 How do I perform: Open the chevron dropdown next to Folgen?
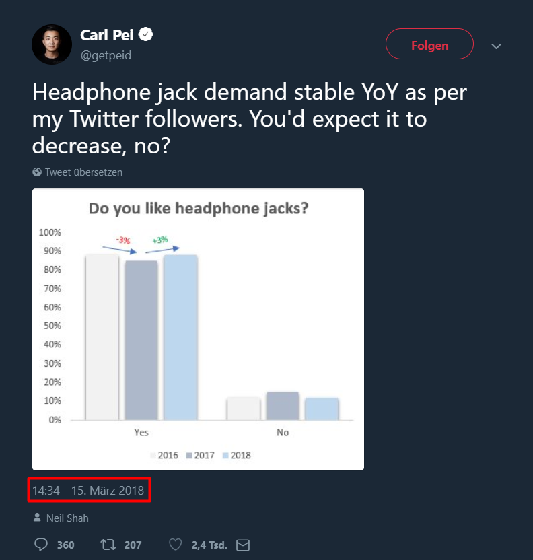tap(497, 46)
